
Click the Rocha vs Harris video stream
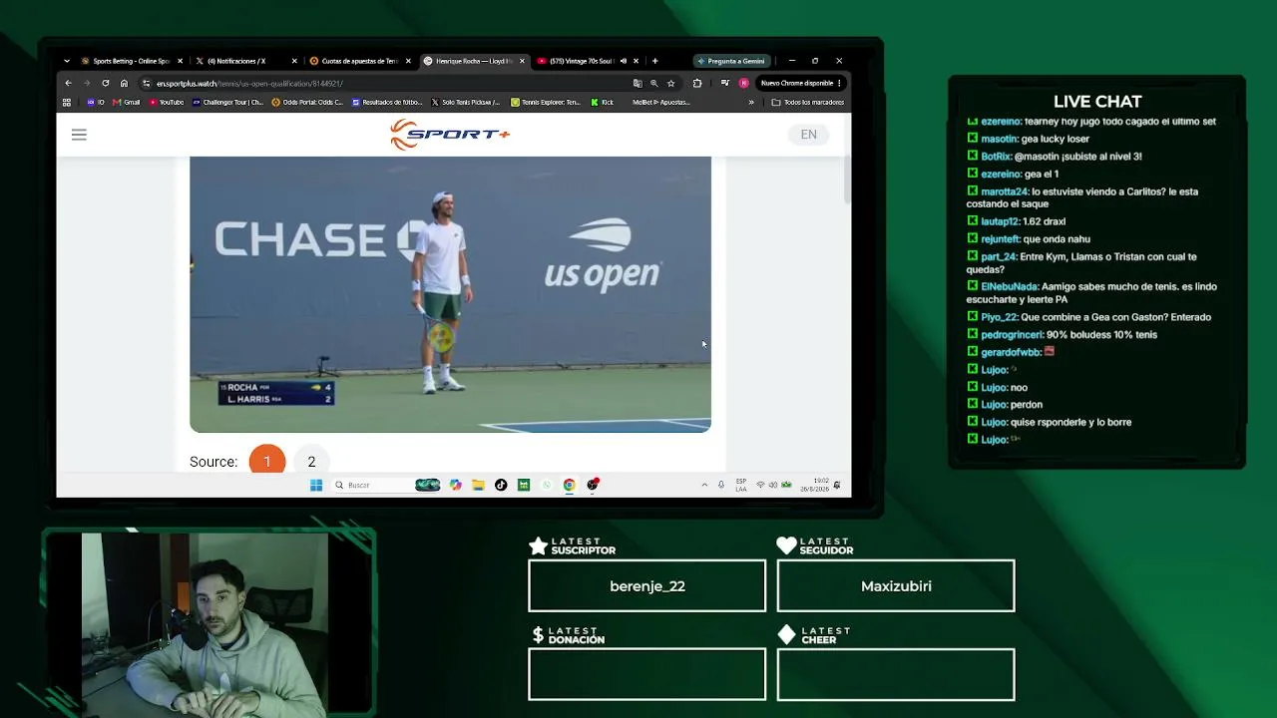(x=450, y=294)
